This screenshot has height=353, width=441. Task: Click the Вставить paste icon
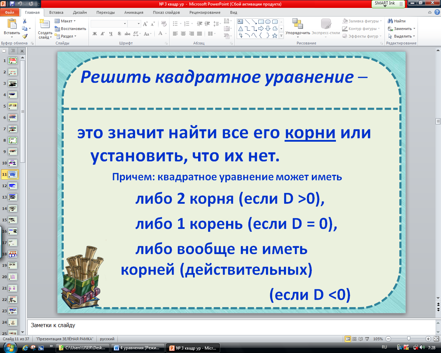12,25
